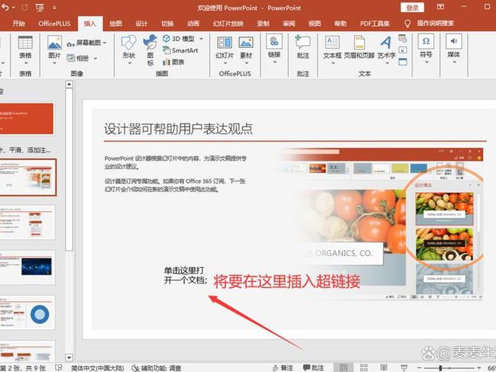Start slideshow view from status bar
This screenshot has height=372, width=496.
click(x=404, y=368)
